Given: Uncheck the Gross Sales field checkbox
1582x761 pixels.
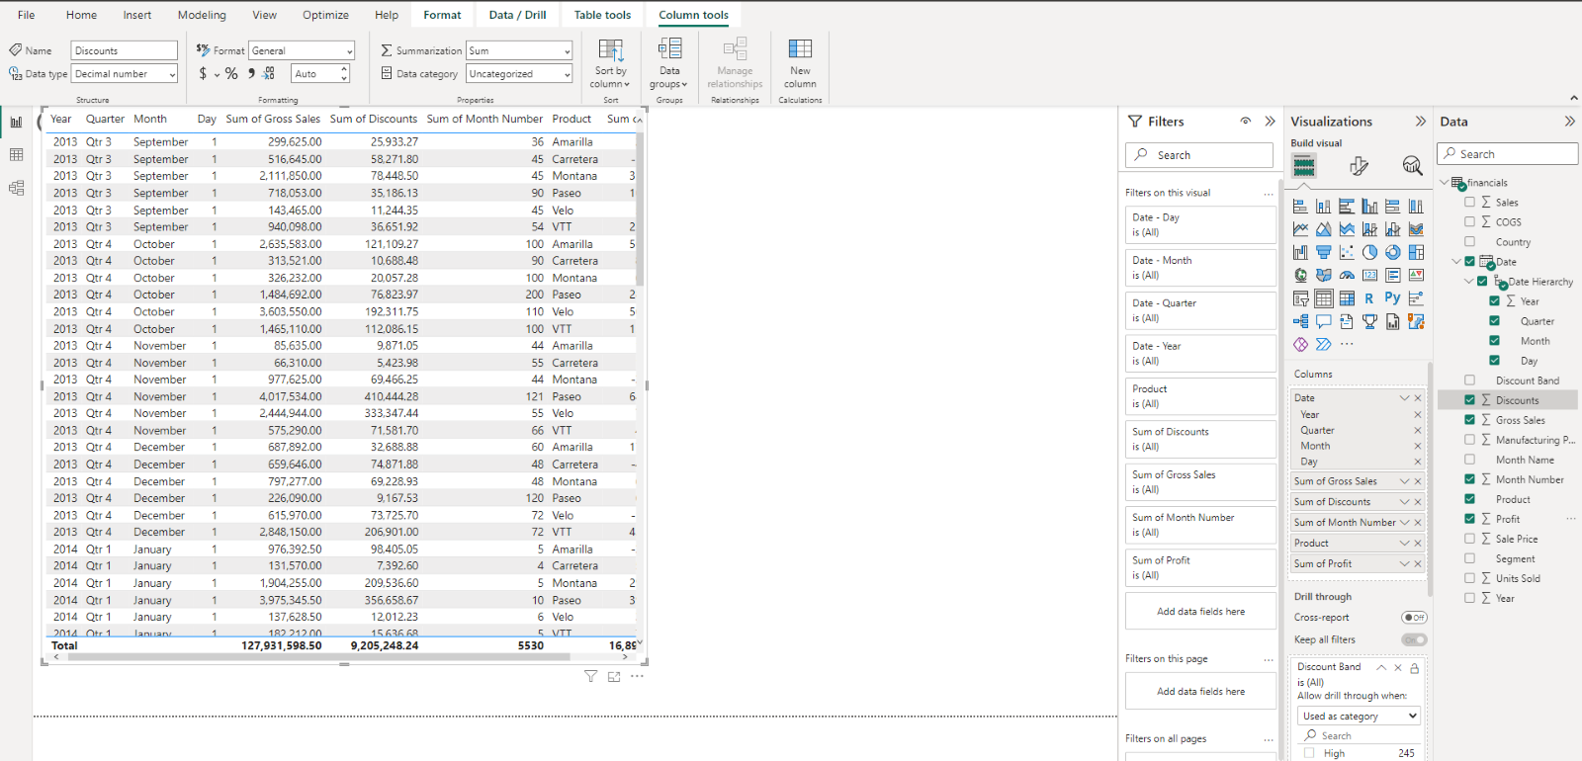Looking at the screenshot, I should [1469, 420].
